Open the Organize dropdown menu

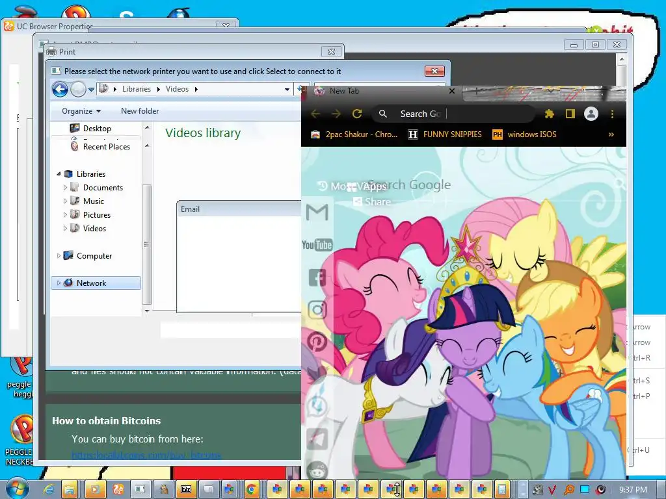(x=81, y=111)
